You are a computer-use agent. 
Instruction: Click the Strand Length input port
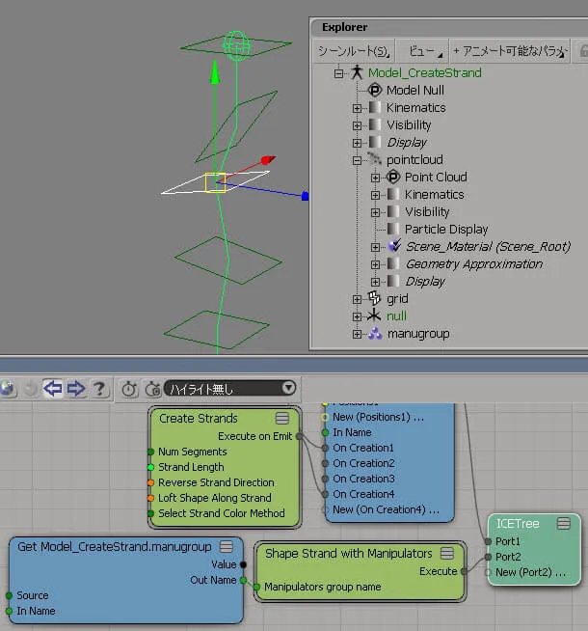click(150, 467)
